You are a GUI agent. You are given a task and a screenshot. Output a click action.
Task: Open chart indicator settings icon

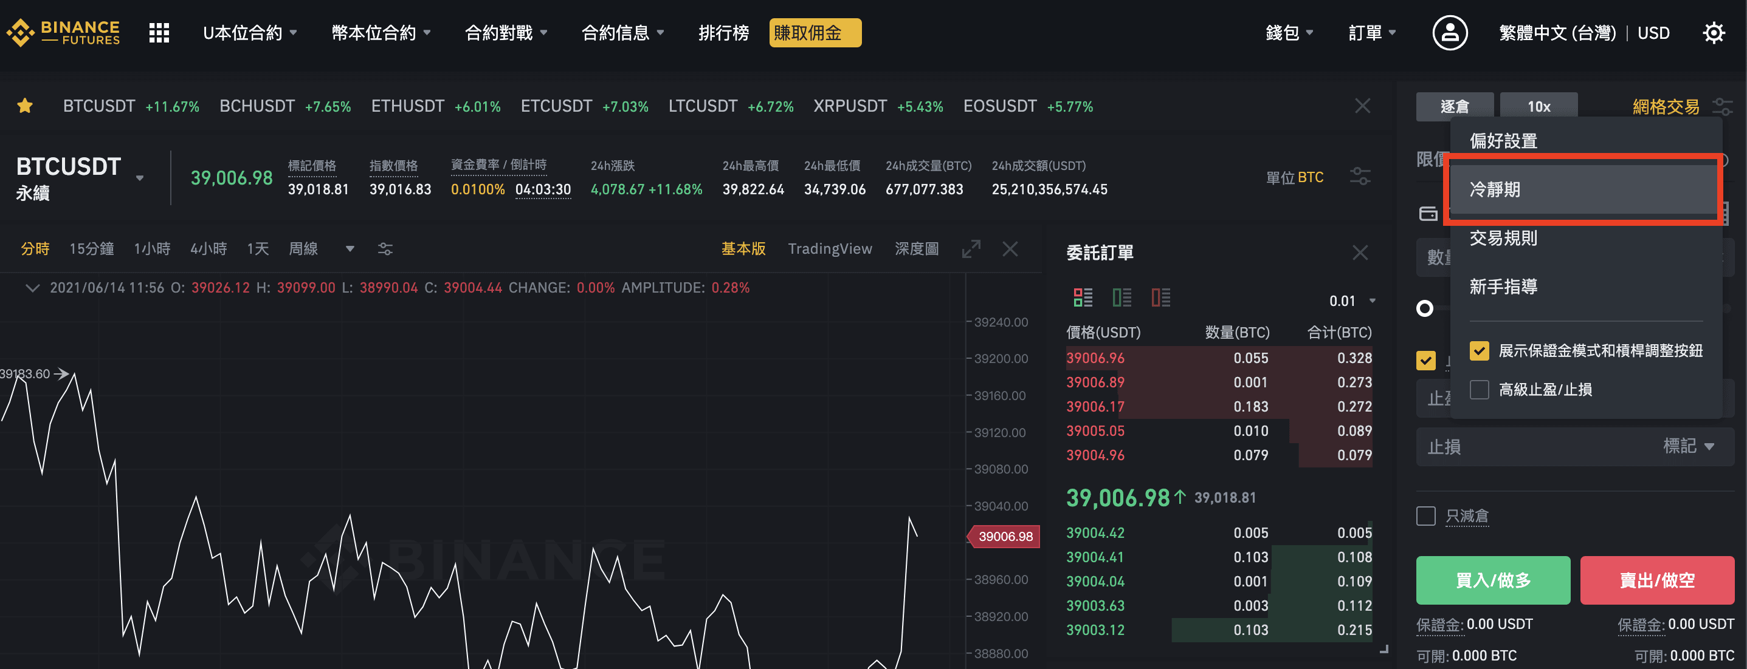385,248
